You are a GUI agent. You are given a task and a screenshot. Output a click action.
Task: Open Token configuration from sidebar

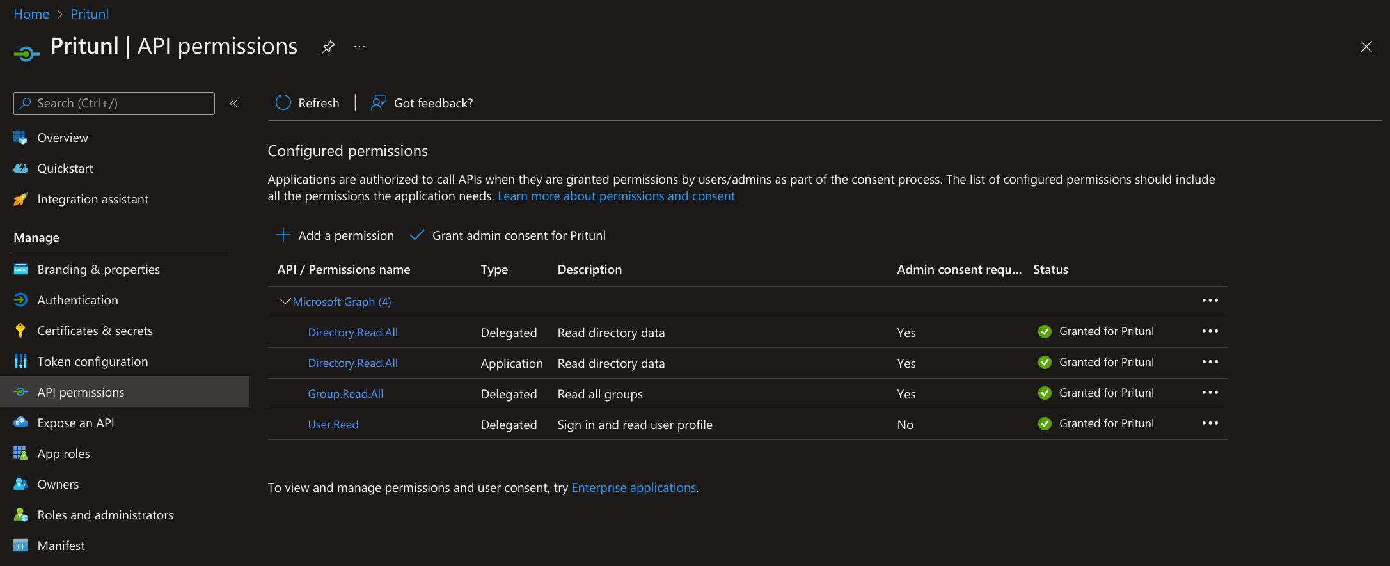click(x=92, y=361)
